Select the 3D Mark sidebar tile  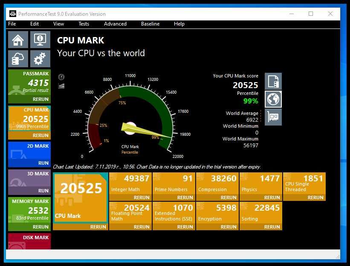click(29, 178)
